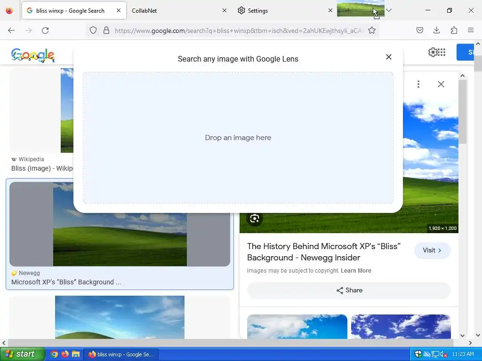Open the Learn More copyright link
482x361 pixels.
click(x=356, y=271)
